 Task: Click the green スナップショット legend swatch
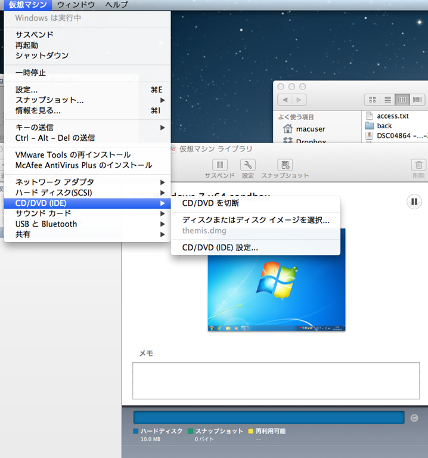click(191, 431)
